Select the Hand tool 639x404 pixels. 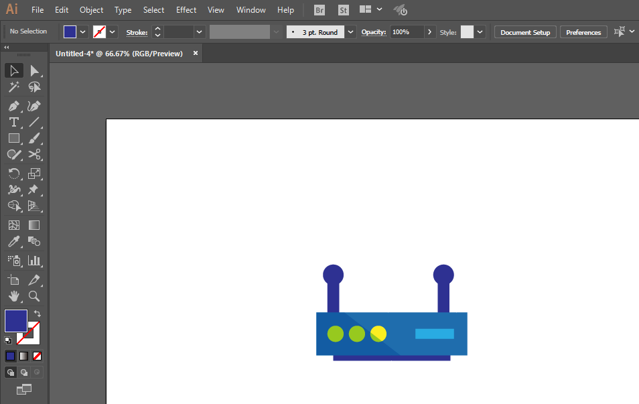click(x=13, y=295)
